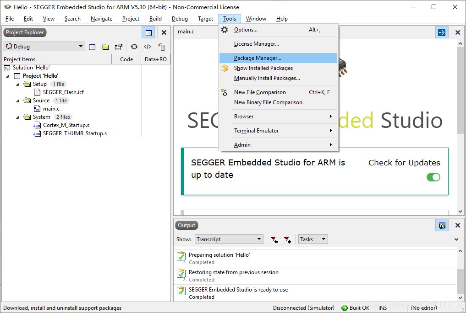Collapse the Setup folder node

tap(17, 85)
